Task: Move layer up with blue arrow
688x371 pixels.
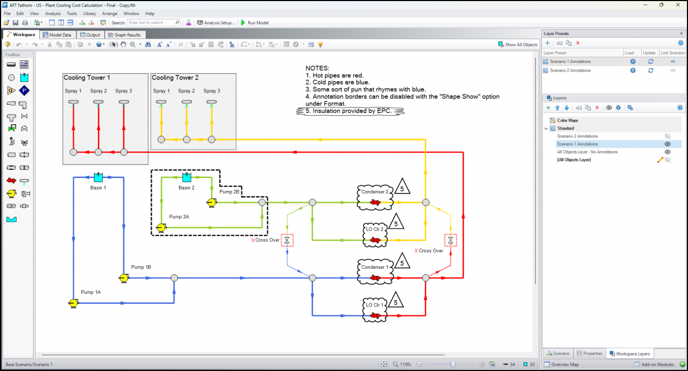Action: tap(557, 108)
